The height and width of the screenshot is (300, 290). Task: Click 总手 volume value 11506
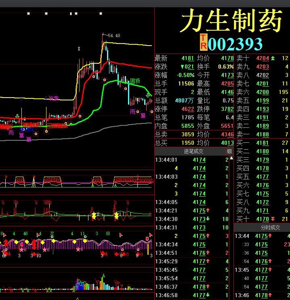(186, 83)
